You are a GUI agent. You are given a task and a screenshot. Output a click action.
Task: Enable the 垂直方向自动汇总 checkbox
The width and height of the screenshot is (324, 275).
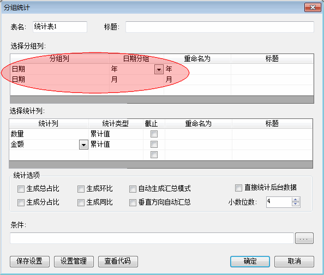[x=133, y=202]
